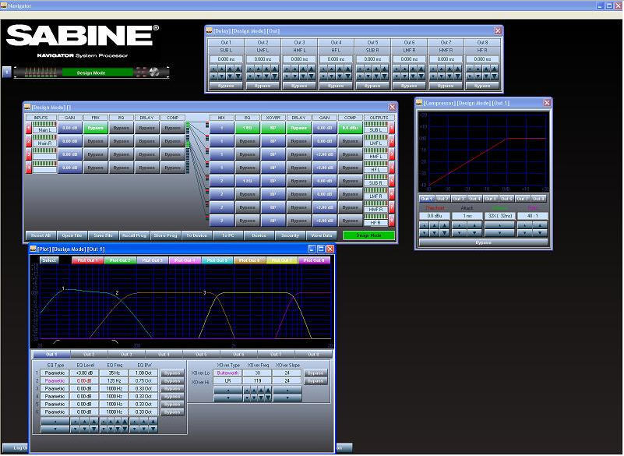The height and width of the screenshot is (456, 624).
Task: Select the Out 1 tab in the Plot window
Action: (51, 354)
